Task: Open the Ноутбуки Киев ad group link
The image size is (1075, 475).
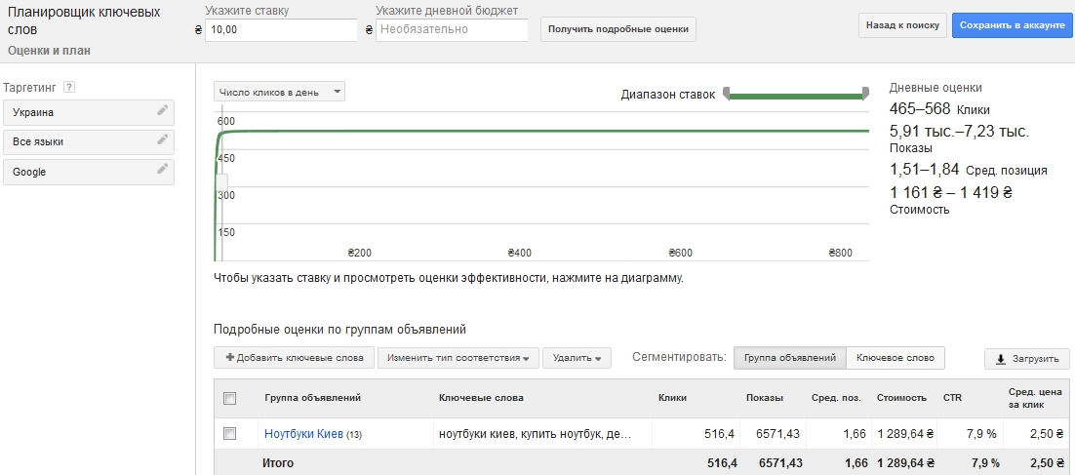Action: (303, 434)
